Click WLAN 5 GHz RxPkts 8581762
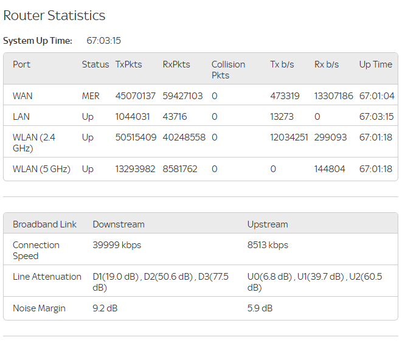The height and width of the screenshot is (343, 405). (x=180, y=169)
